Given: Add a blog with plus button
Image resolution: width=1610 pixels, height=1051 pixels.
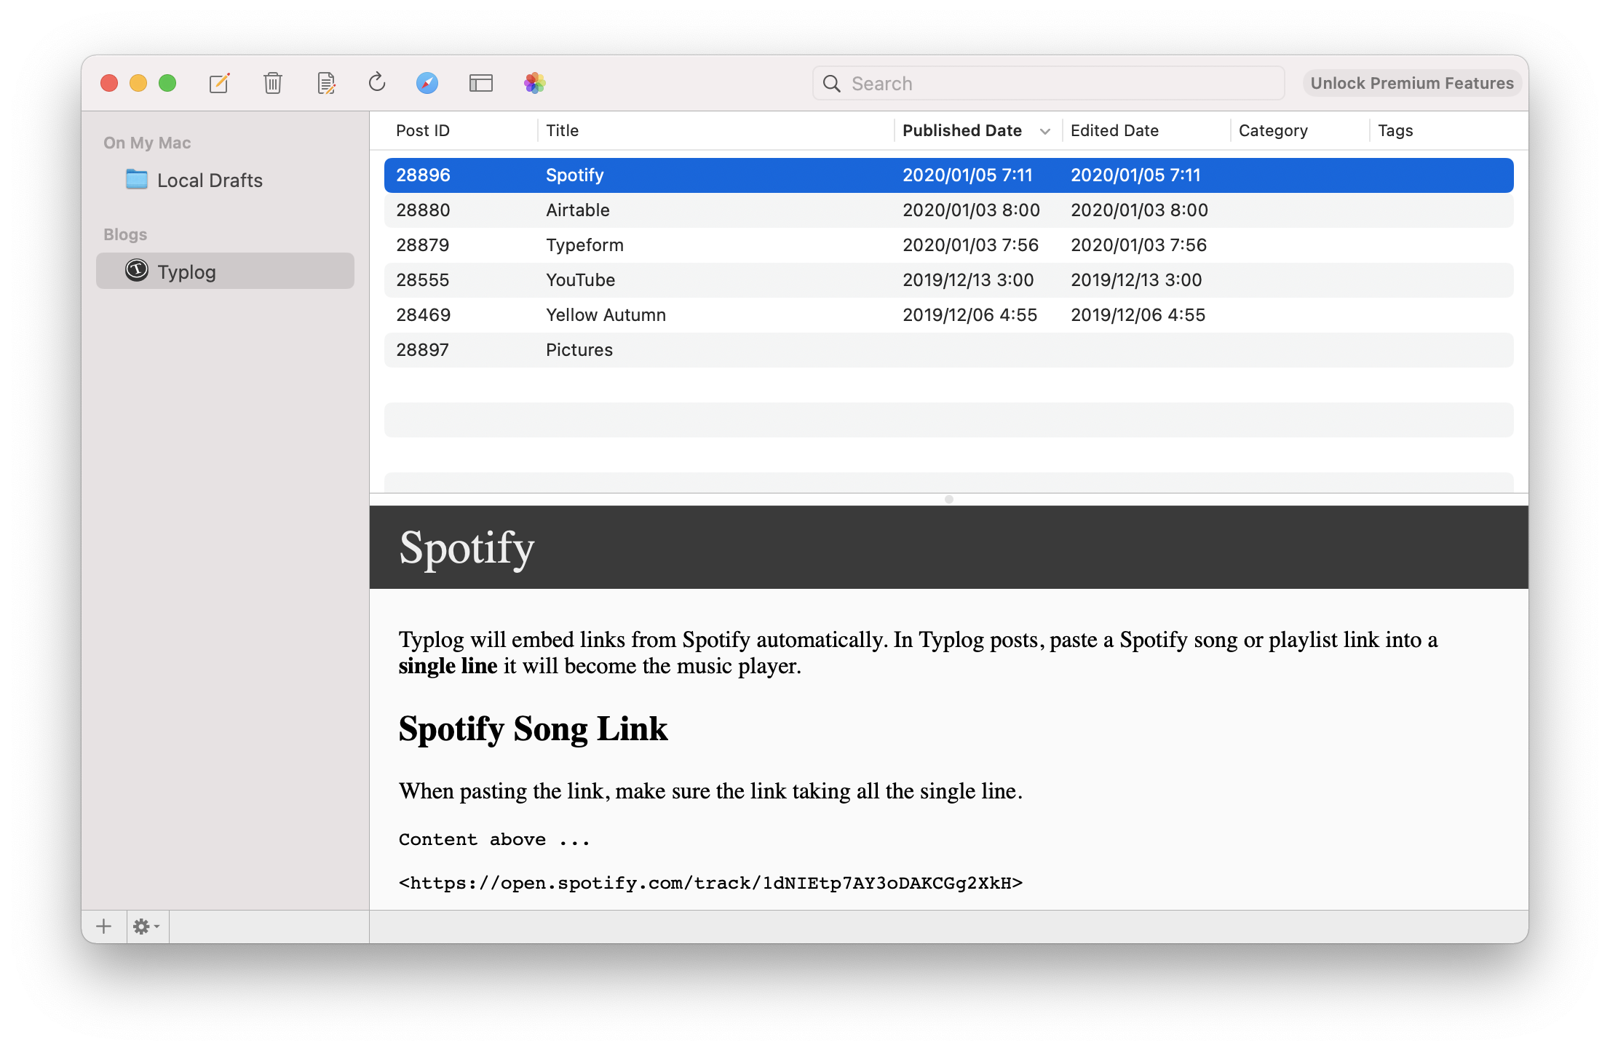Looking at the screenshot, I should [104, 926].
